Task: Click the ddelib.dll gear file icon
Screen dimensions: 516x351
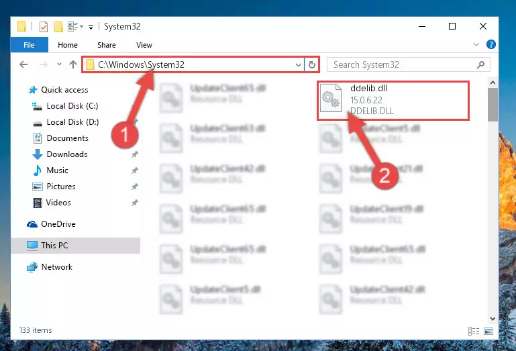Action: [331, 98]
